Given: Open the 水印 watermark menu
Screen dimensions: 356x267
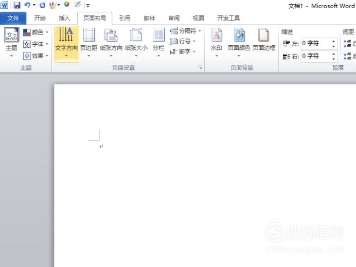Looking at the screenshot, I should click(217, 43).
